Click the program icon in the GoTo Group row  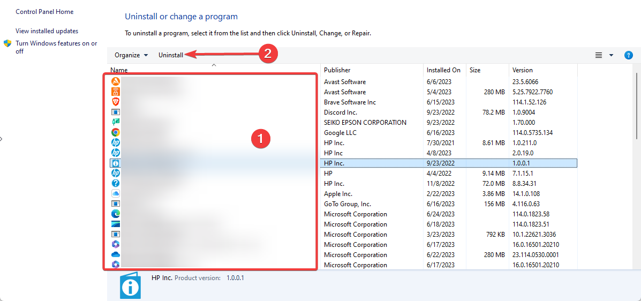click(x=116, y=204)
